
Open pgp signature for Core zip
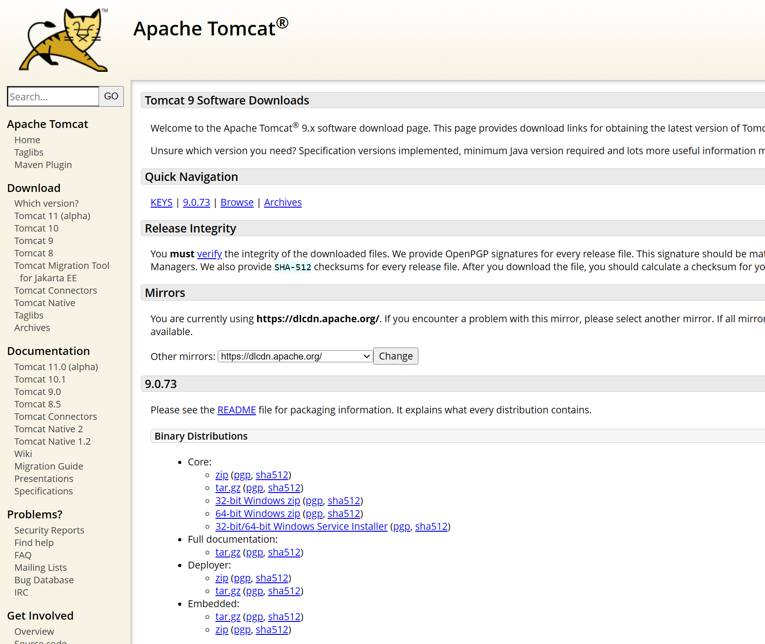242,475
